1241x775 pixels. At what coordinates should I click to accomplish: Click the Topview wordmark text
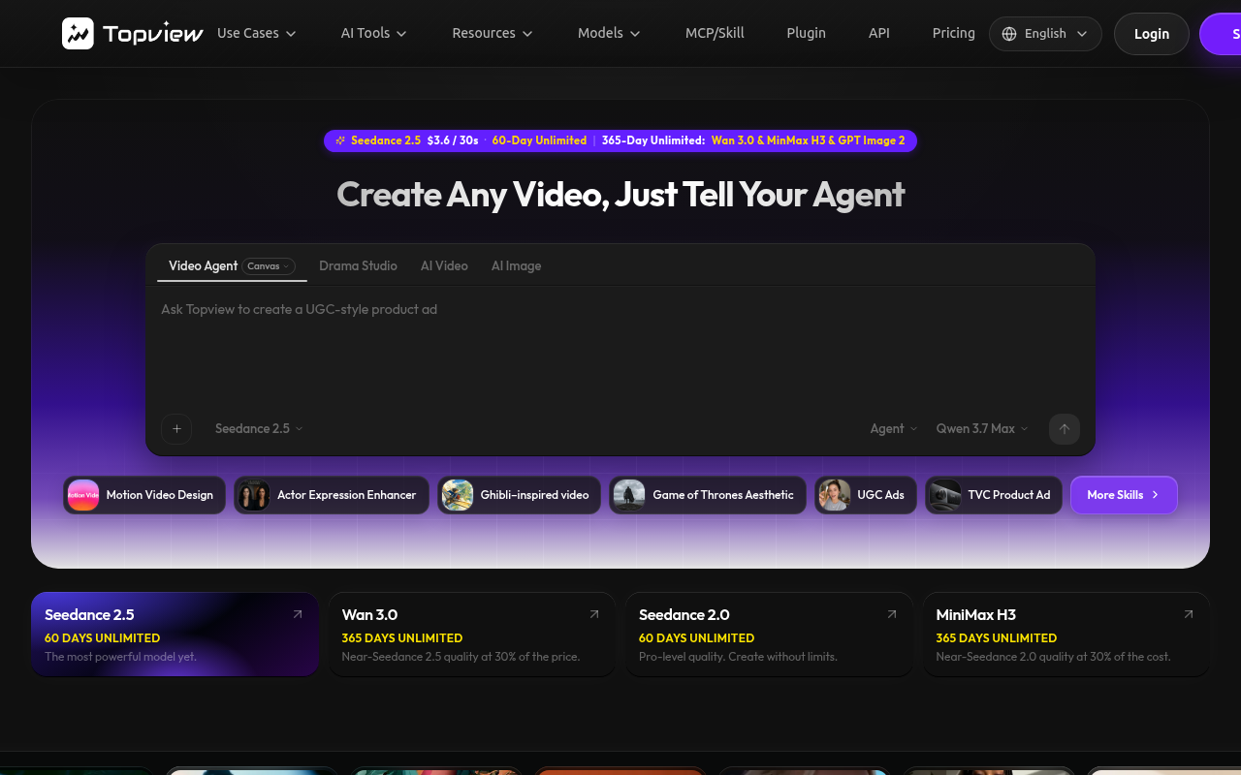point(153,34)
